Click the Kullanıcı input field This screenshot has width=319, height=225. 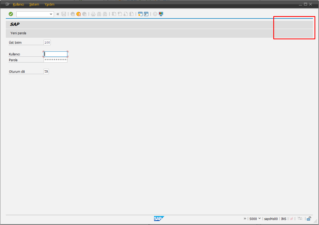(x=56, y=54)
